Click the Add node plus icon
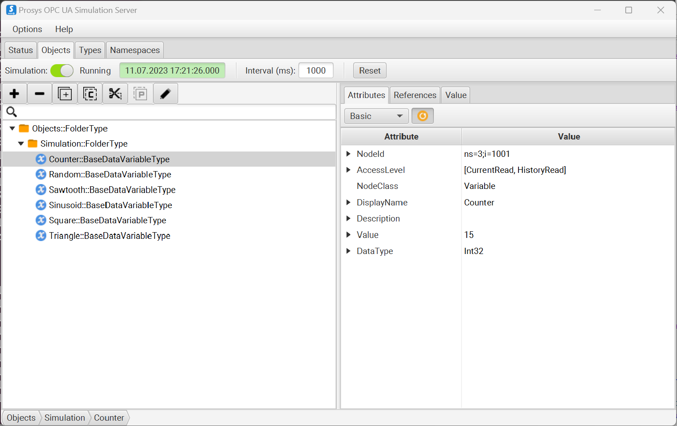Screen dimensions: 677x426 tap(14, 94)
